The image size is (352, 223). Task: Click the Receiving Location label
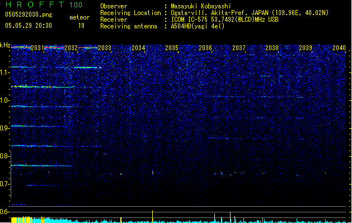pyautogui.click(x=130, y=13)
